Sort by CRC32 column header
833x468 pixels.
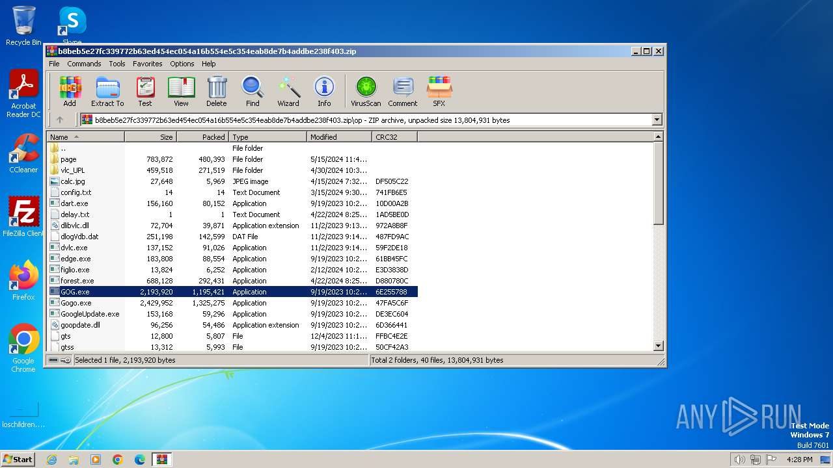point(394,136)
